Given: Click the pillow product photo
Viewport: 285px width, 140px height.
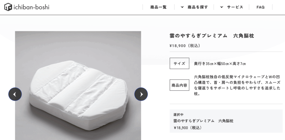Looking at the screenshot, I should tap(78, 85).
